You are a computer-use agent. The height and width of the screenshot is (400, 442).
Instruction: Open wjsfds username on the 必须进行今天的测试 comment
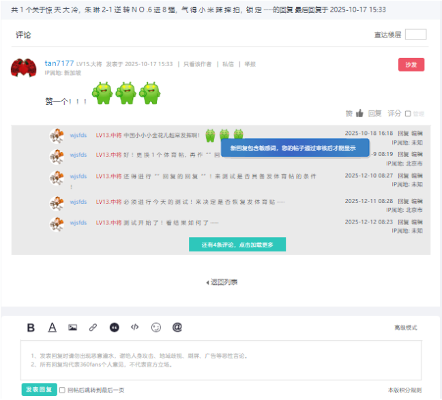pos(78,202)
